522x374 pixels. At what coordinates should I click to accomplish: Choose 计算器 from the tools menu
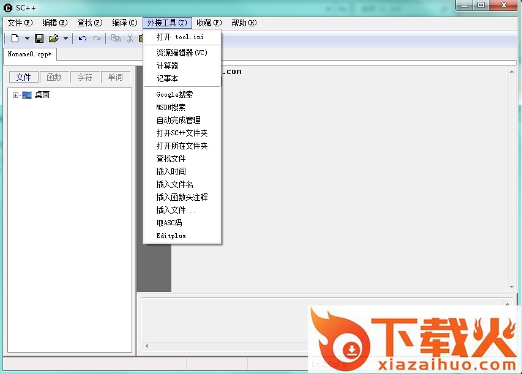pyautogui.click(x=167, y=65)
